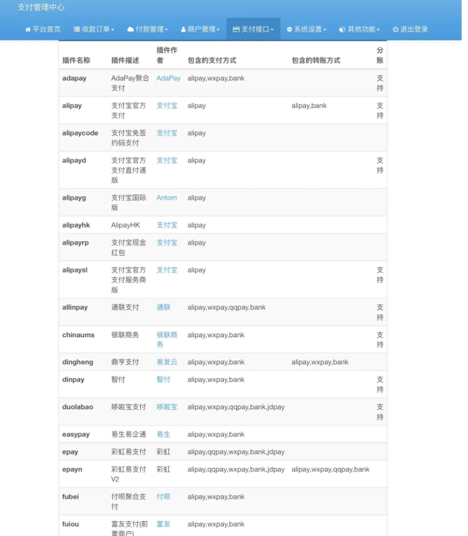Expand the 商户管理 dropdown caret
This screenshot has height=536, width=468.
tap(218, 30)
